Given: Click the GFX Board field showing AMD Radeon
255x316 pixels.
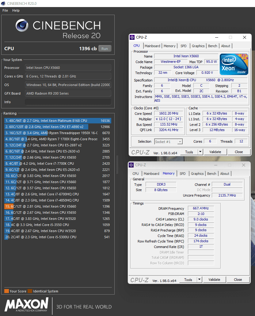Looking at the screenshot, I should click(x=68, y=93).
